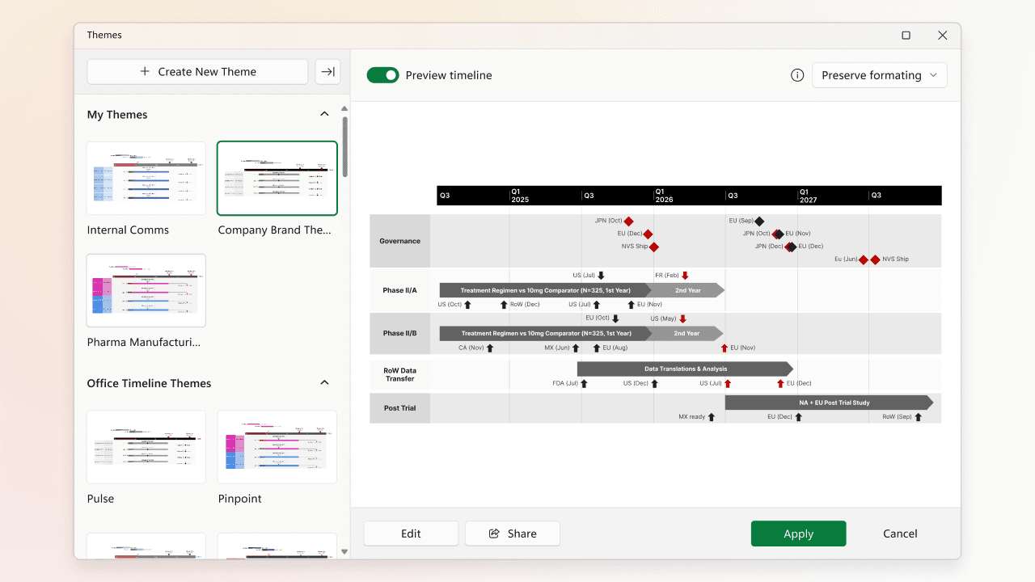Click the FR (Feb) red down arrow

(x=685, y=276)
